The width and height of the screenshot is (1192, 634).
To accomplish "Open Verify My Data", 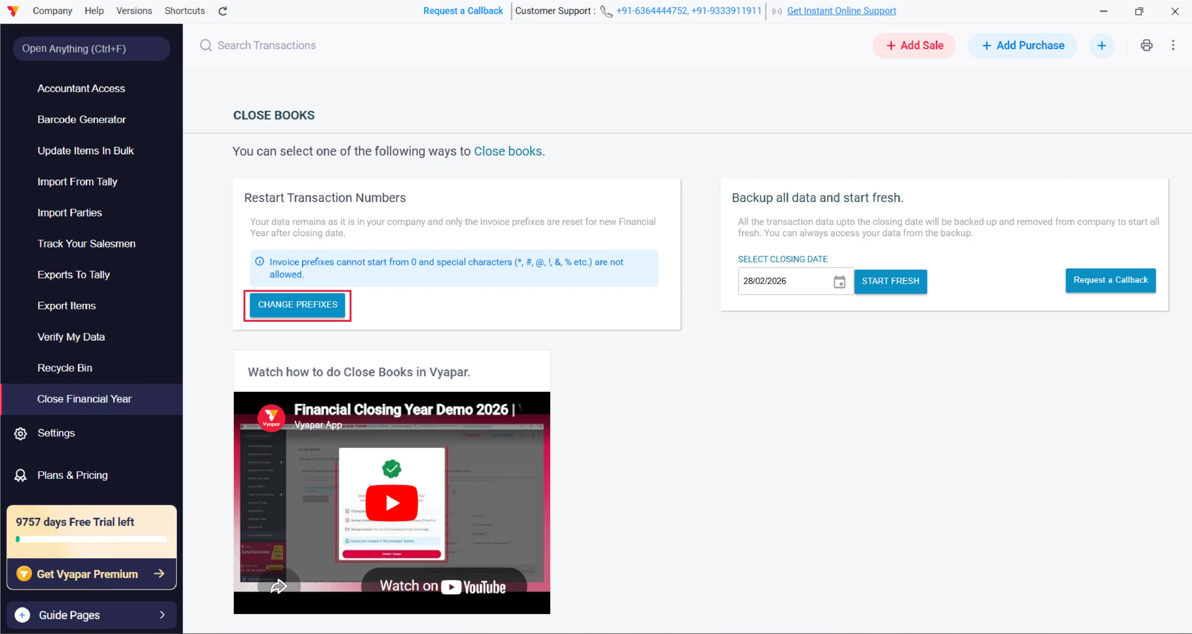I will 92,337.
